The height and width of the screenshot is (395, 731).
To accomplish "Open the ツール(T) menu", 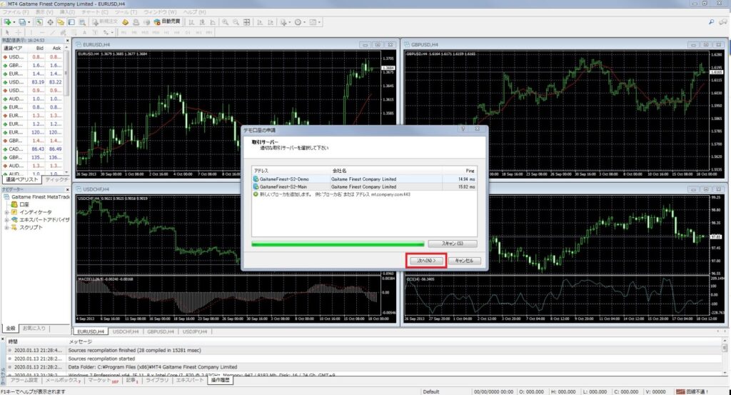I will 126,11.
